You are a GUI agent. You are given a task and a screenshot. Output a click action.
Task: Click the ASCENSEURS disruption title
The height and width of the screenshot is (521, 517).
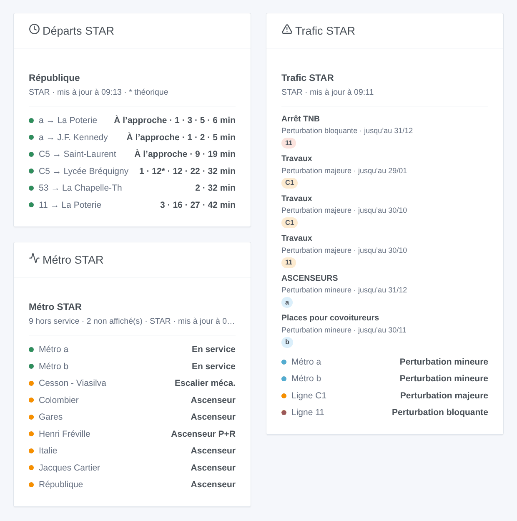(310, 278)
